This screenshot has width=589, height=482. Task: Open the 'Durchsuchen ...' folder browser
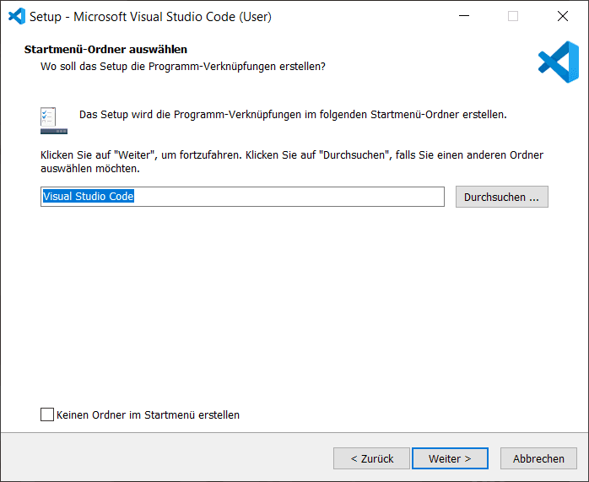pos(501,197)
